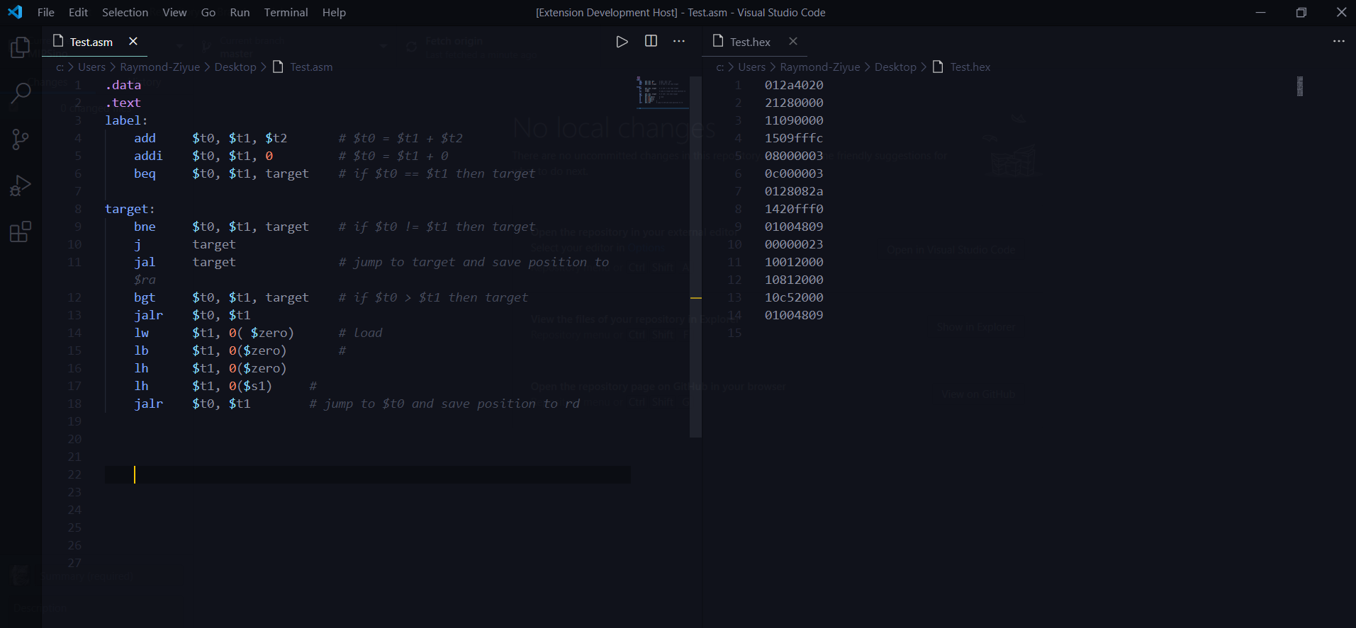This screenshot has height=628, width=1356.
Task: Restore down the VS Code window
Action: pyautogui.click(x=1301, y=12)
